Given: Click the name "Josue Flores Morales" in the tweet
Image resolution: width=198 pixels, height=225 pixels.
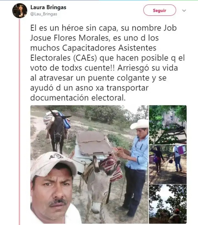Looking at the screenshot, I should (x=71, y=38).
